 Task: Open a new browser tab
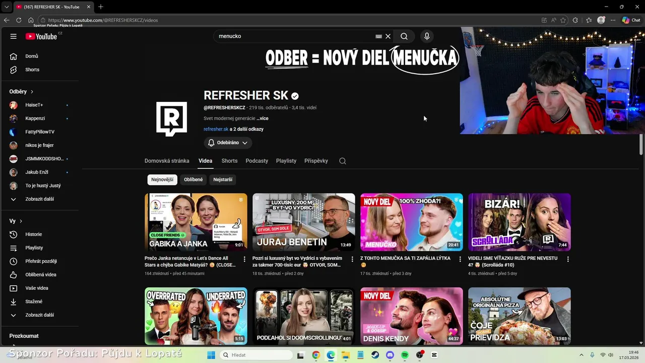click(101, 7)
